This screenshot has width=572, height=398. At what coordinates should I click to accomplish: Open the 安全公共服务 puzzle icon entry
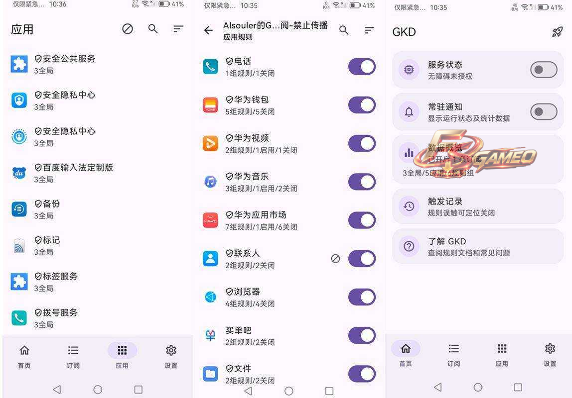tap(19, 64)
